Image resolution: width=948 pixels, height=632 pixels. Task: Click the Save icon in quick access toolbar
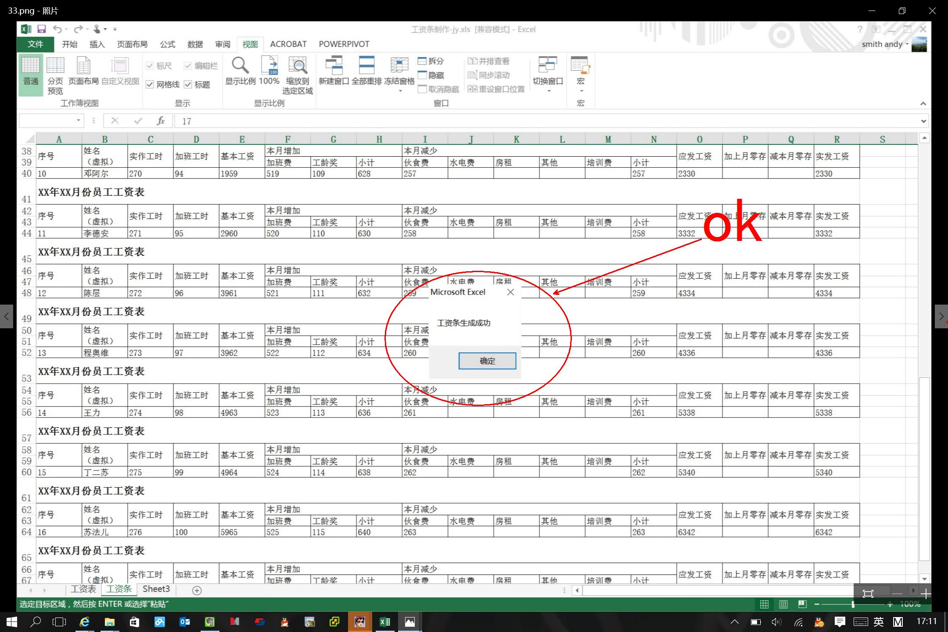pyautogui.click(x=42, y=29)
